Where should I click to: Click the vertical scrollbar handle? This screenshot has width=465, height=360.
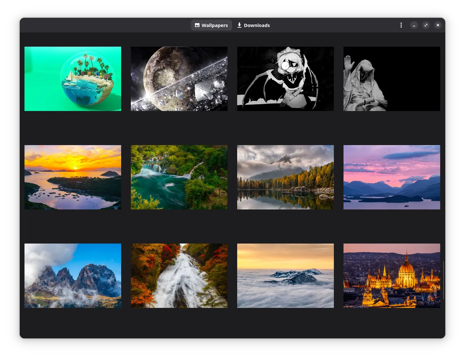444,280
